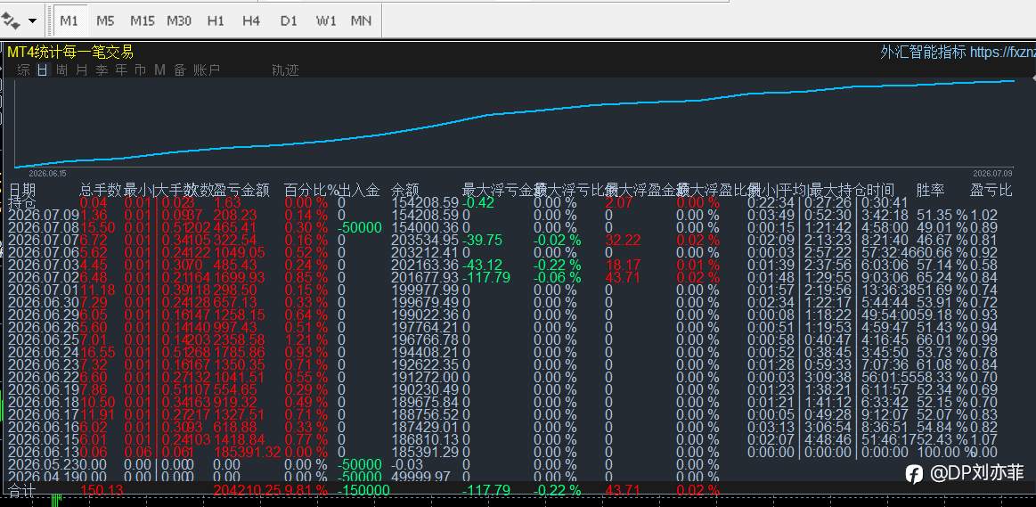Select the 2026.06.15 date row

coord(44,439)
